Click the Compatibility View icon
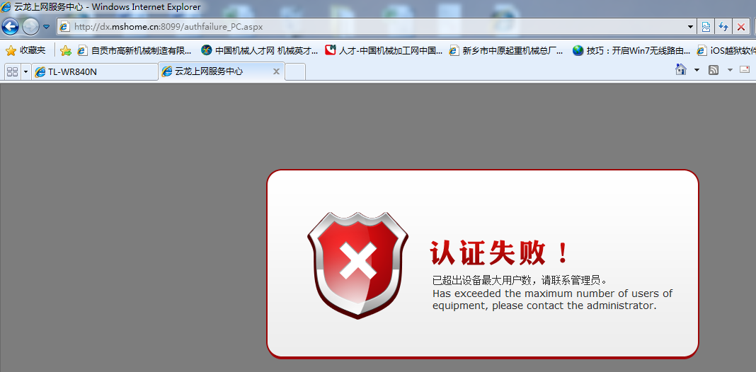756x372 pixels. [x=706, y=26]
